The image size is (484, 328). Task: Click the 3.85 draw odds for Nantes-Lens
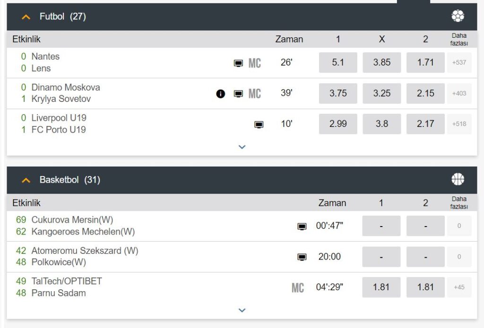(x=381, y=62)
